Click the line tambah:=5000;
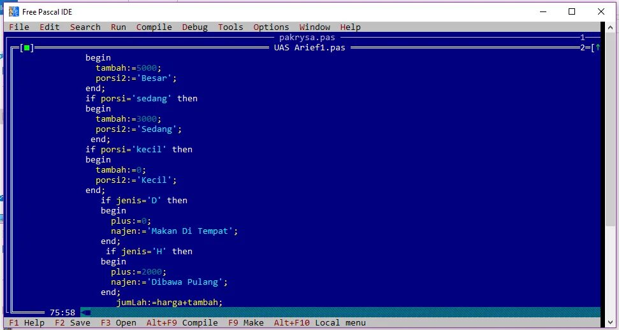The width and height of the screenshot is (619, 330). [129, 68]
